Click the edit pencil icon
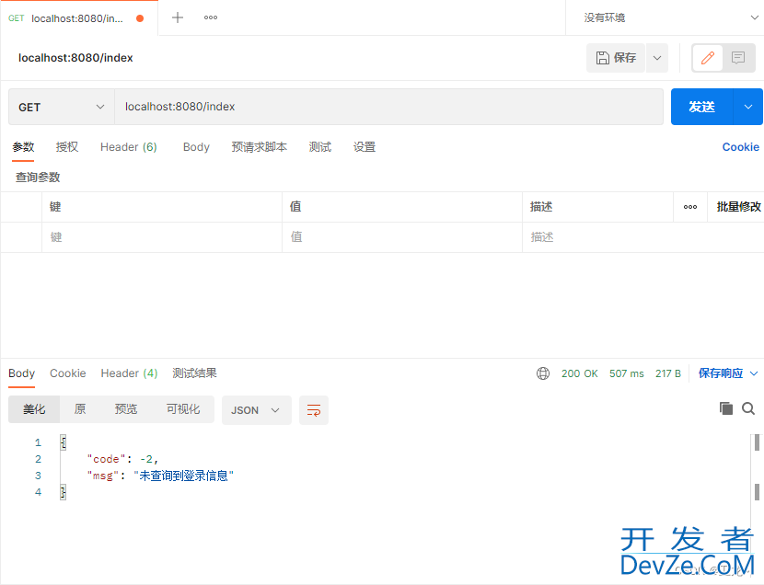The image size is (764, 585). pyautogui.click(x=708, y=58)
